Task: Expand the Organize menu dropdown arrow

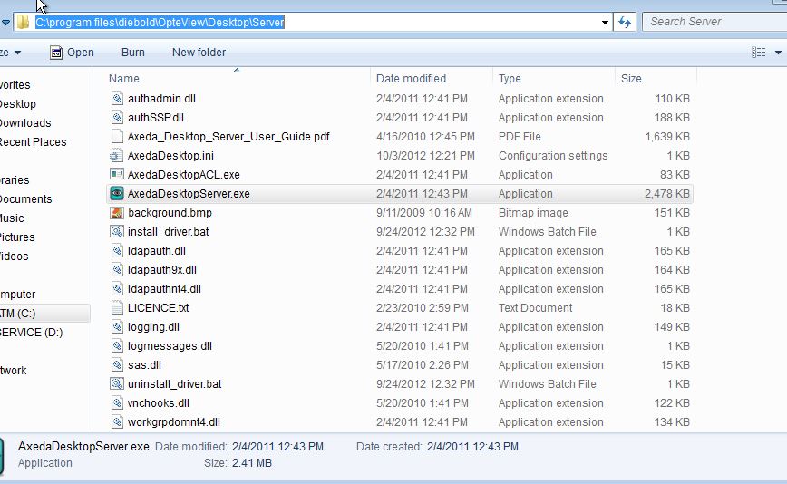Action: pyautogui.click(x=17, y=53)
